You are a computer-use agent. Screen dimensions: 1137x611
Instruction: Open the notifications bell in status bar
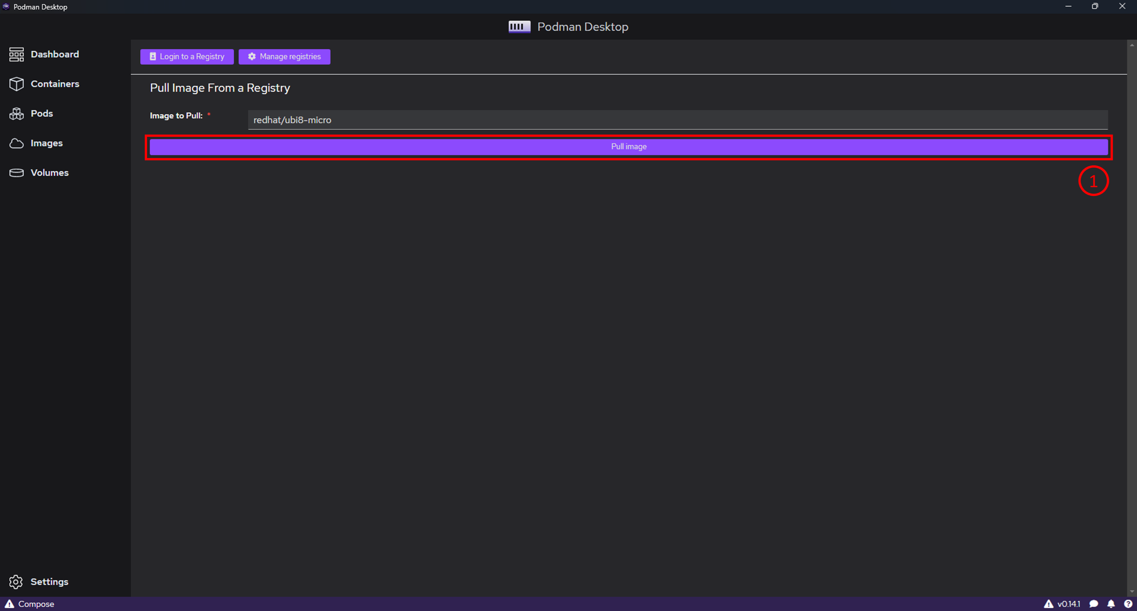coord(1111,604)
